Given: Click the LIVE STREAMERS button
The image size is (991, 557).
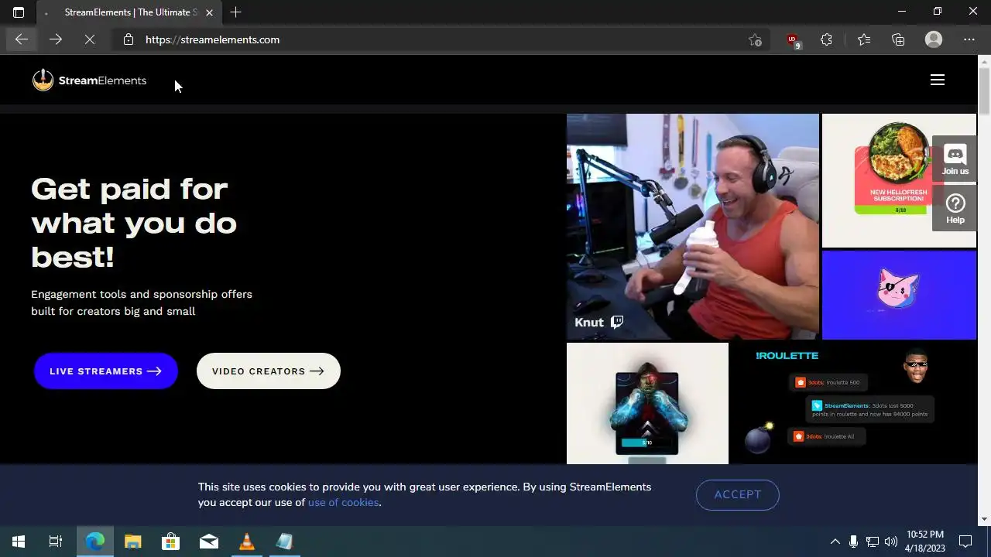Looking at the screenshot, I should pos(106,371).
